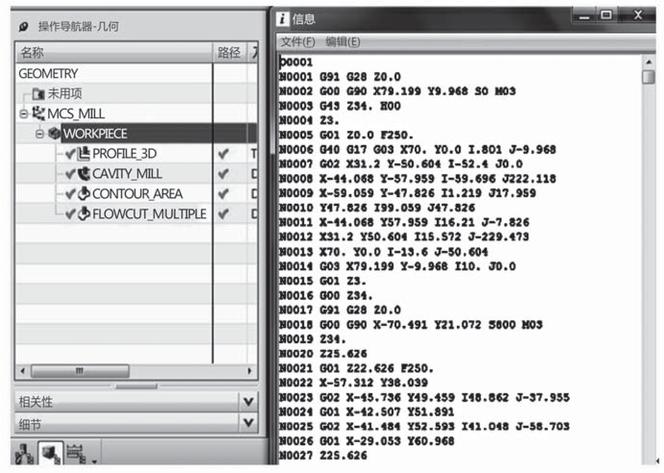The image size is (664, 473).
Task: Select the FLOWCUT_MULTIPLE operation
Action: point(149,214)
